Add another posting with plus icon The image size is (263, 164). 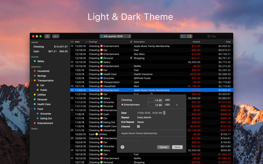[177, 105]
